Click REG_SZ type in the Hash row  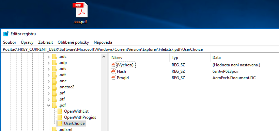click(x=178, y=71)
